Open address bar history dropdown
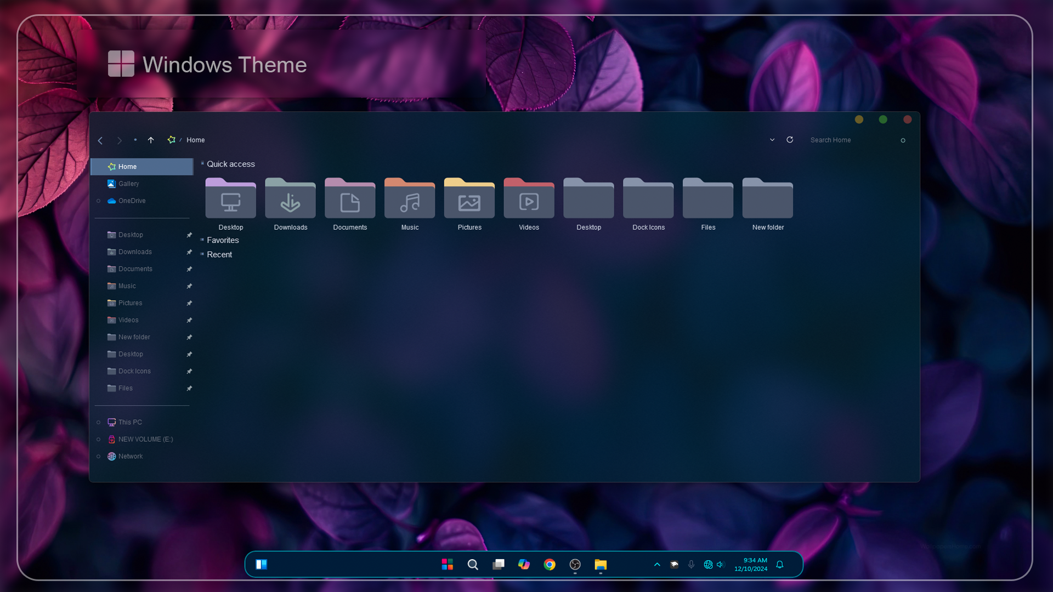This screenshot has height=592, width=1053. pos(772,140)
